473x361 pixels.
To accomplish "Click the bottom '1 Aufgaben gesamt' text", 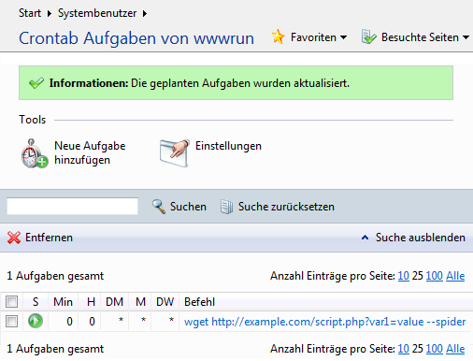I will (55, 349).
